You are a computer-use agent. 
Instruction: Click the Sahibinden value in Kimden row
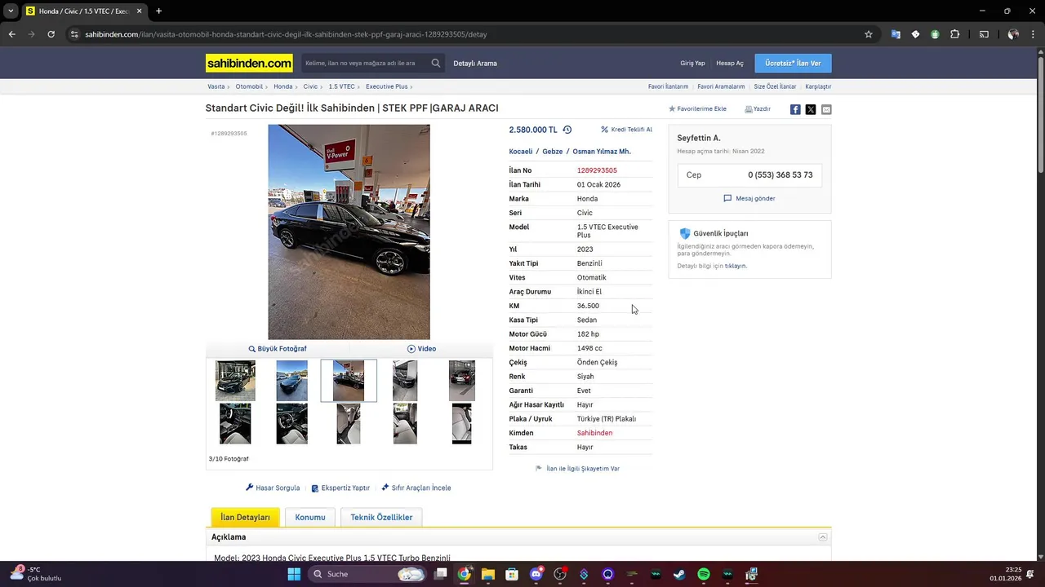coord(594,433)
